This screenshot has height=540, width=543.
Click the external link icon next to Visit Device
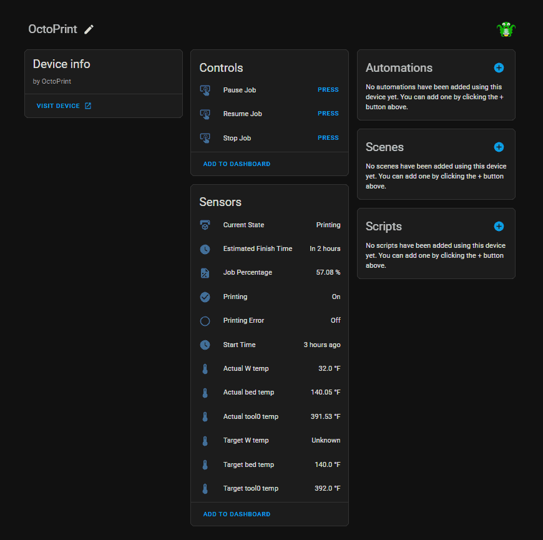[x=88, y=106]
